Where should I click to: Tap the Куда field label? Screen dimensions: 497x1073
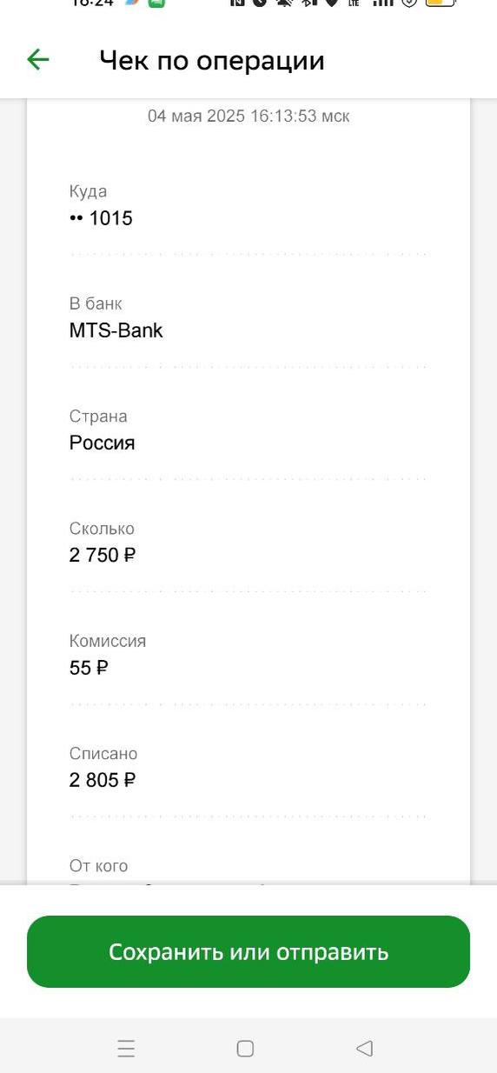[x=89, y=191]
